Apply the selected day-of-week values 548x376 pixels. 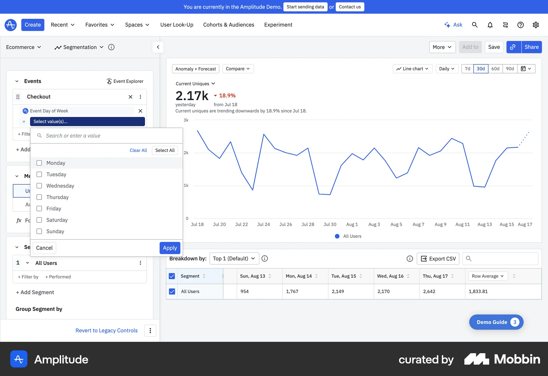[170, 248]
